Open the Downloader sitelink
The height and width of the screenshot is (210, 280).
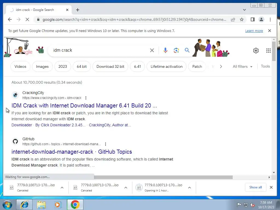coord(22,125)
